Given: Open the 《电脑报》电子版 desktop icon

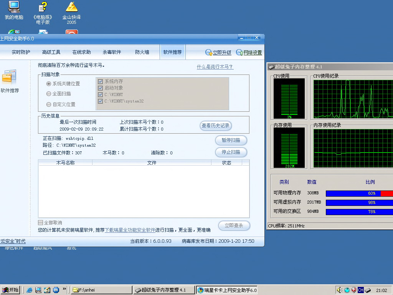Looking at the screenshot, I should point(43,13).
